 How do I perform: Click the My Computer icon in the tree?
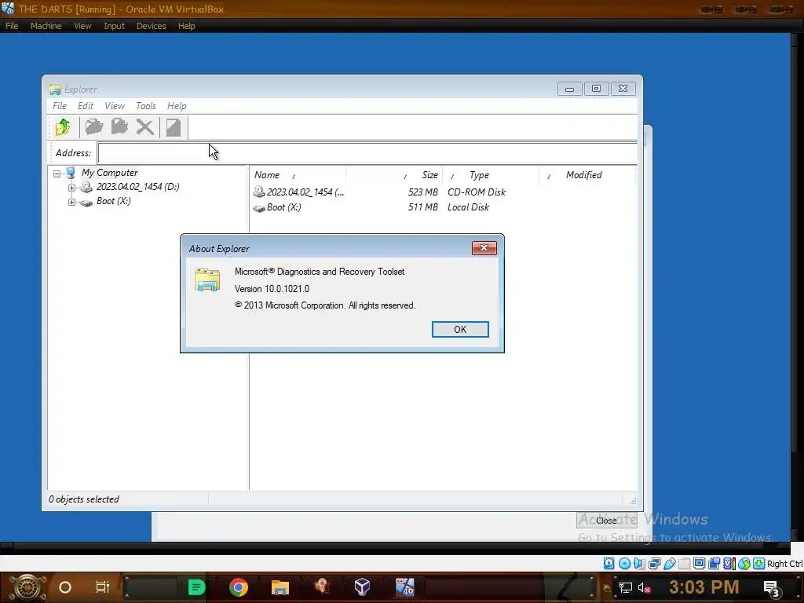click(x=71, y=173)
